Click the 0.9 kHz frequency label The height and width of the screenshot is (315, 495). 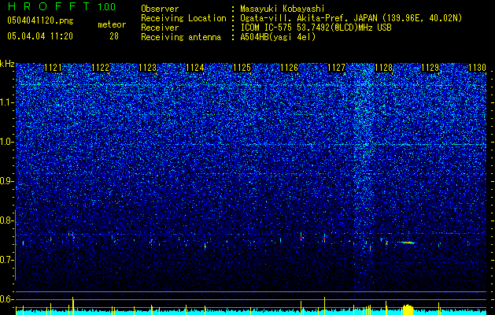6,181
